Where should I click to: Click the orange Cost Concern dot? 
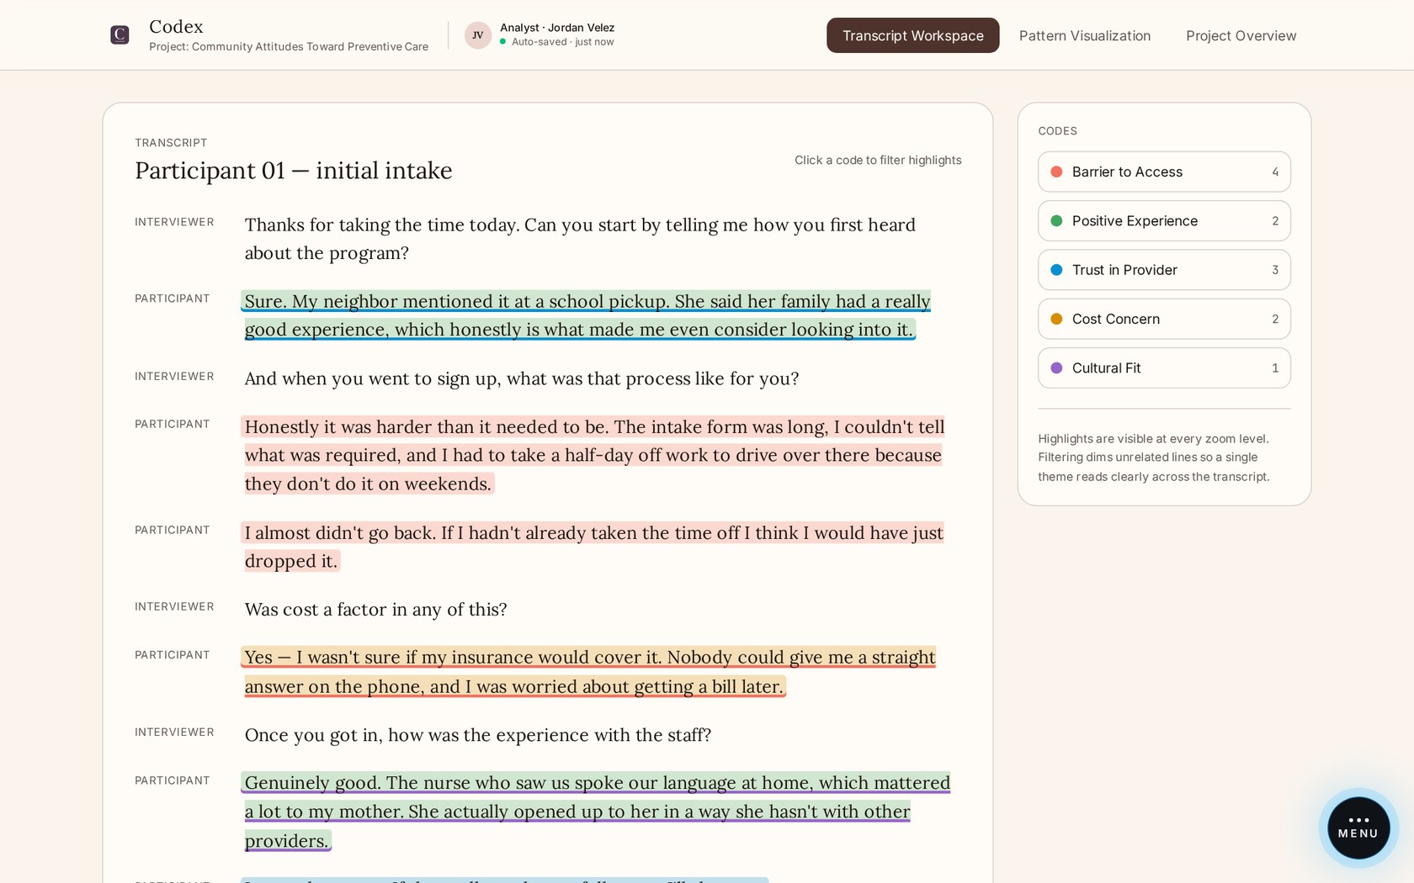coord(1056,319)
